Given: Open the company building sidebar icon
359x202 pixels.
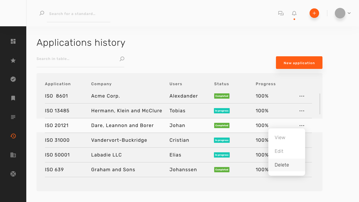Looking at the screenshot, I should coord(13,155).
